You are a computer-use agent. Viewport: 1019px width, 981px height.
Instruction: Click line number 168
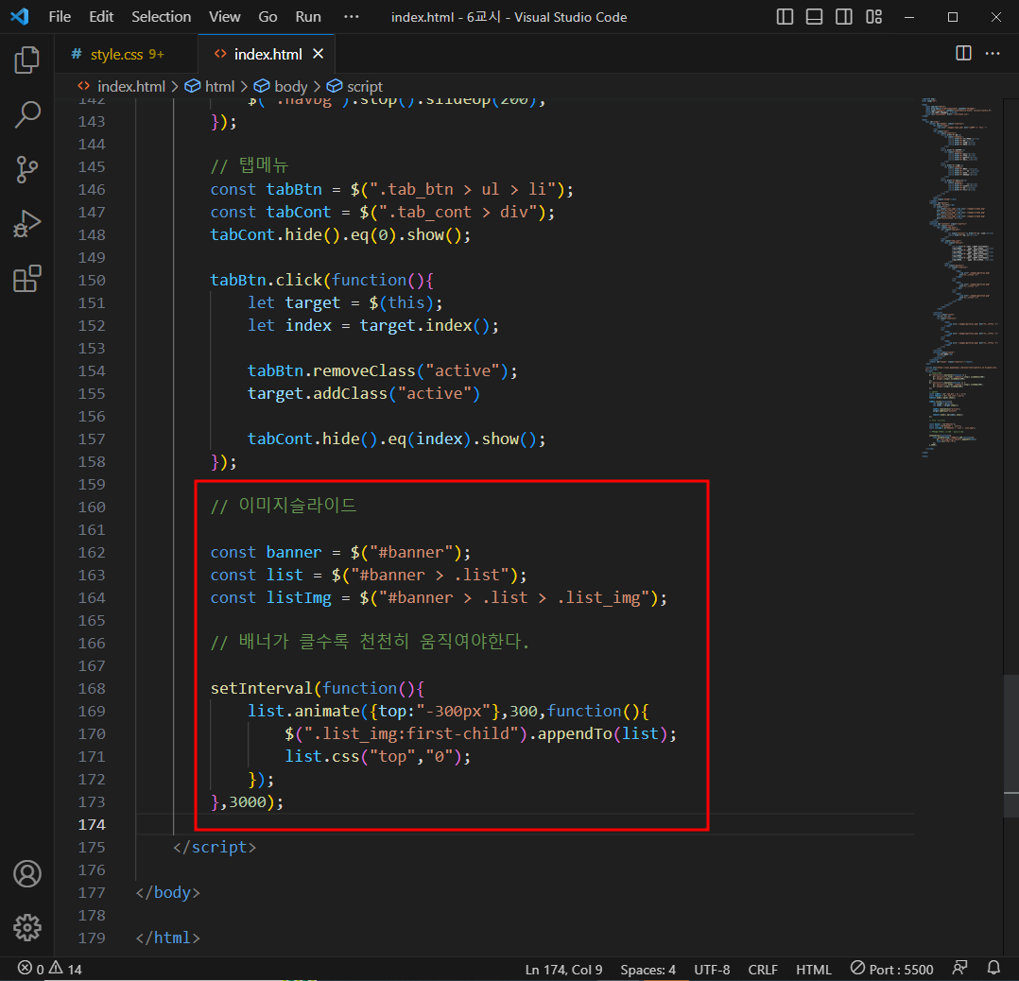point(92,689)
